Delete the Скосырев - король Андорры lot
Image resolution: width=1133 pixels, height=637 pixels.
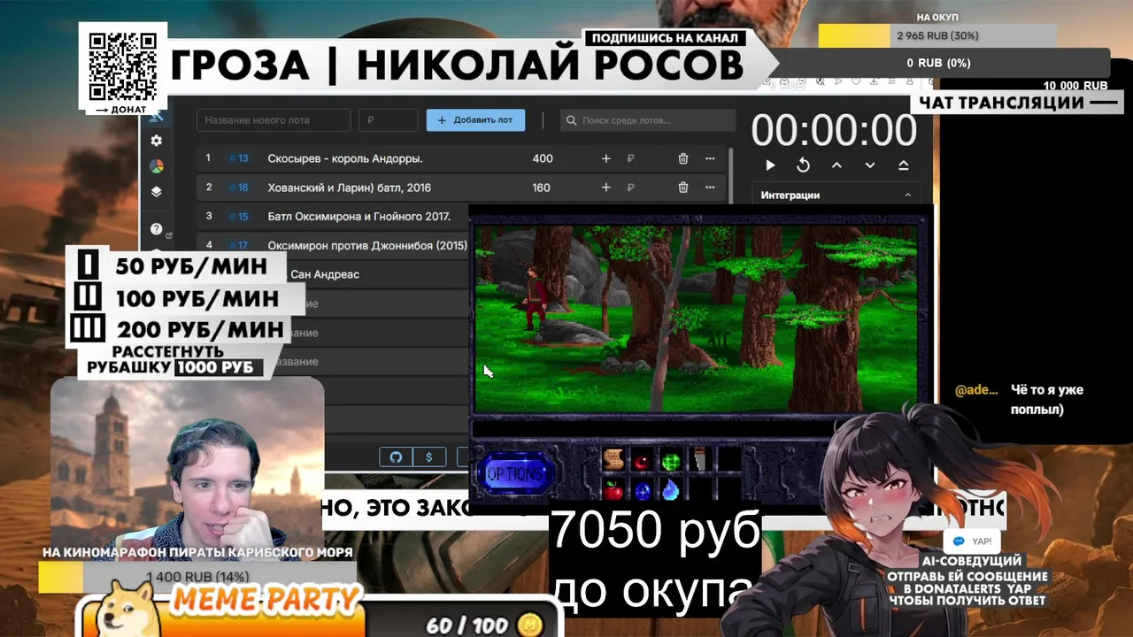[683, 158]
